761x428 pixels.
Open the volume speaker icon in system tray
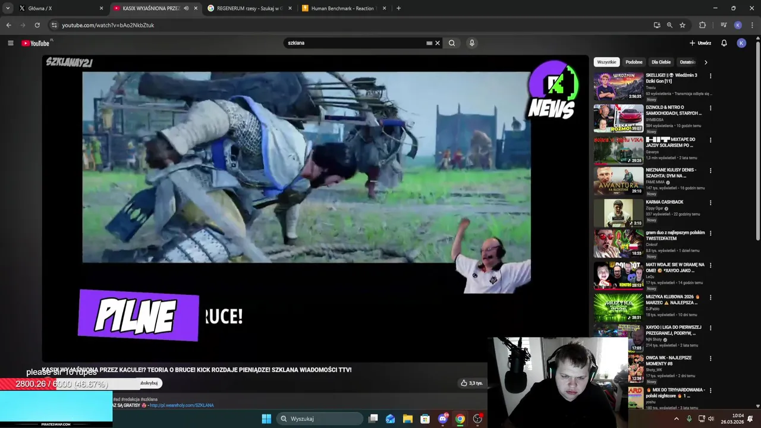tap(711, 418)
